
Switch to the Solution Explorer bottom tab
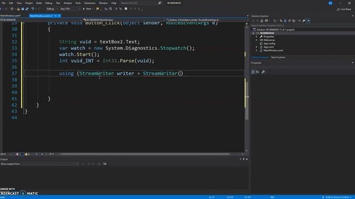[260, 57]
